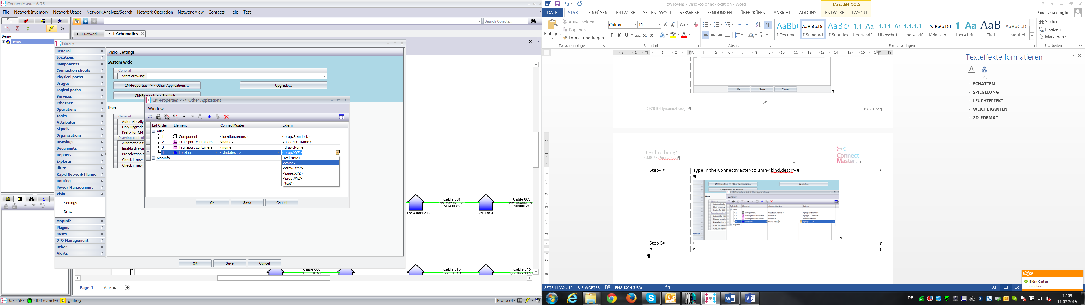Toggle the yellow lightning bolt icon
The height and width of the screenshot is (305, 1085).
pos(51,29)
